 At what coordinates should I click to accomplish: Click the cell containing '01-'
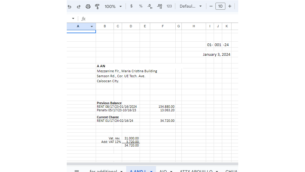click(x=210, y=45)
